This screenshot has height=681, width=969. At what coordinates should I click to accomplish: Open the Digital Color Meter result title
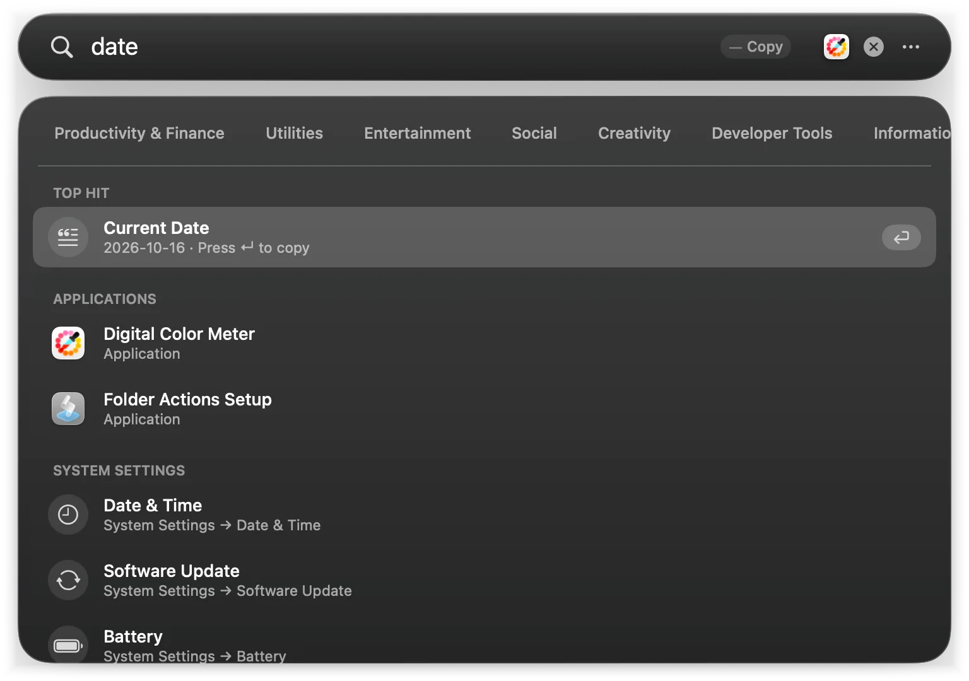pos(179,334)
